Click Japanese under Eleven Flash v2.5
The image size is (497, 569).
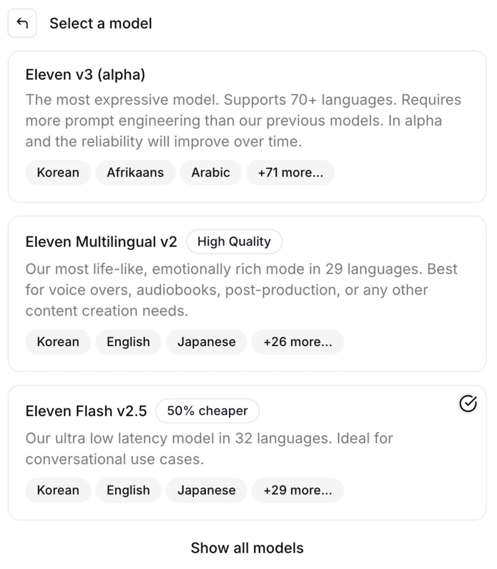[x=206, y=490]
